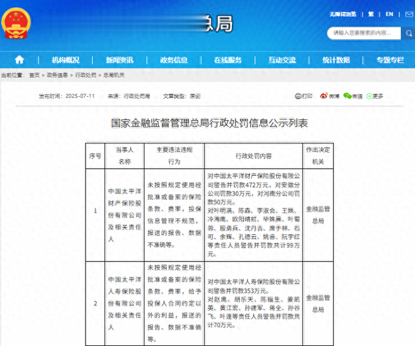Click 首页 in the breadcrumb

click(x=34, y=75)
